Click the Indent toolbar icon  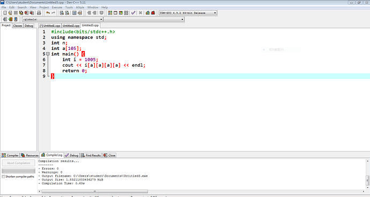tap(89, 13)
